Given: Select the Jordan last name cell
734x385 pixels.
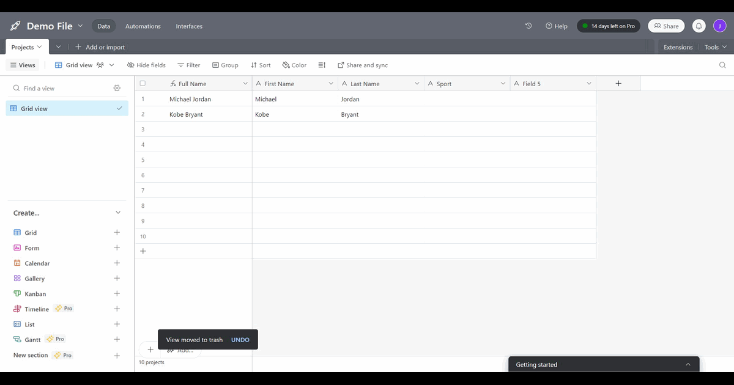Looking at the screenshot, I should pyautogui.click(x=381, y=99).
